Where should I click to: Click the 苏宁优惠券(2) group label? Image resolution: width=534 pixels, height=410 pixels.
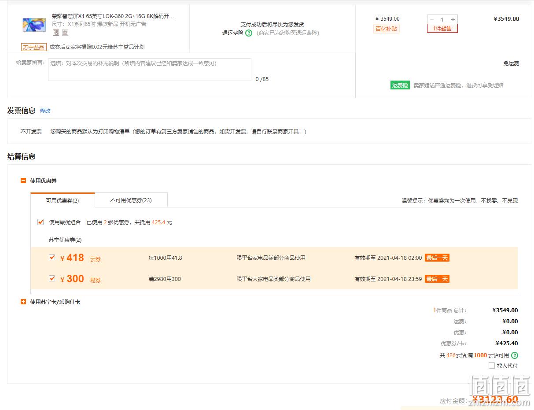[65, 240]
